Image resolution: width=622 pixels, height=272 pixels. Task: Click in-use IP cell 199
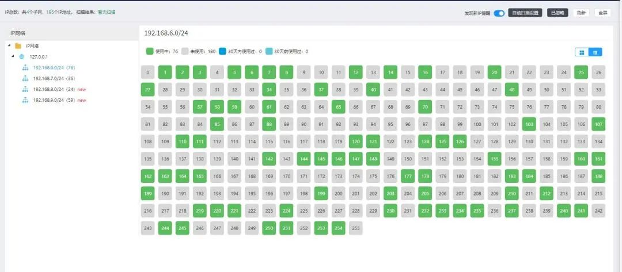(321, 194)
